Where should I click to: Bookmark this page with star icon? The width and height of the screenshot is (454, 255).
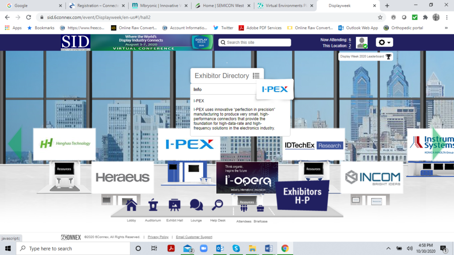[380, 17]
